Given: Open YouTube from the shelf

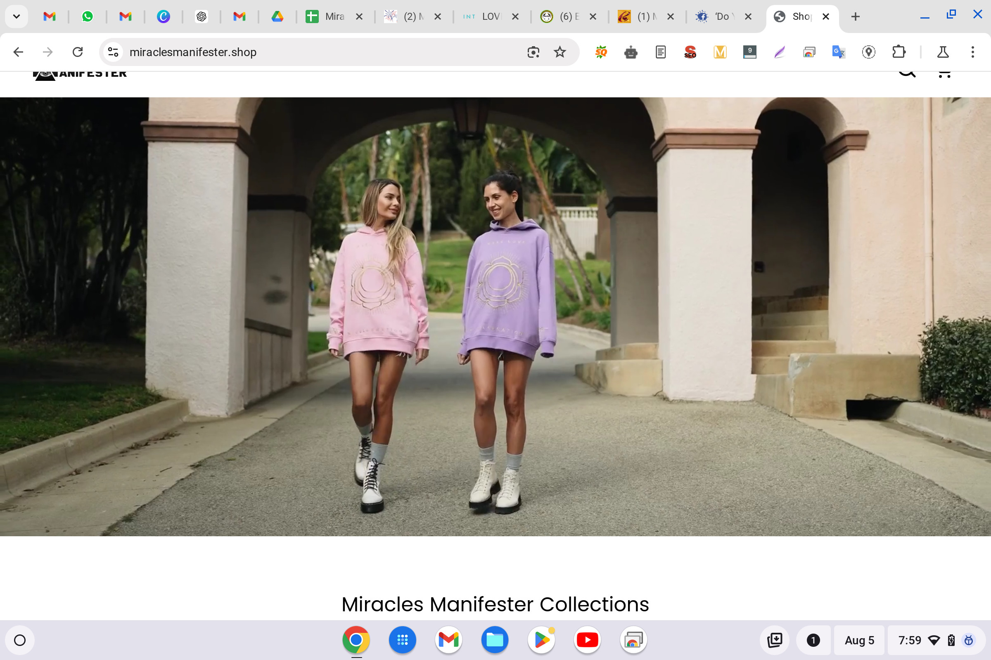Looking at the screenshot, I should 587,640.
